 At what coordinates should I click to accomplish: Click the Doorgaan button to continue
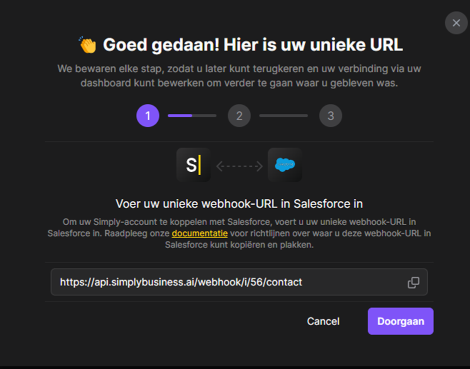tap(400, 321)
